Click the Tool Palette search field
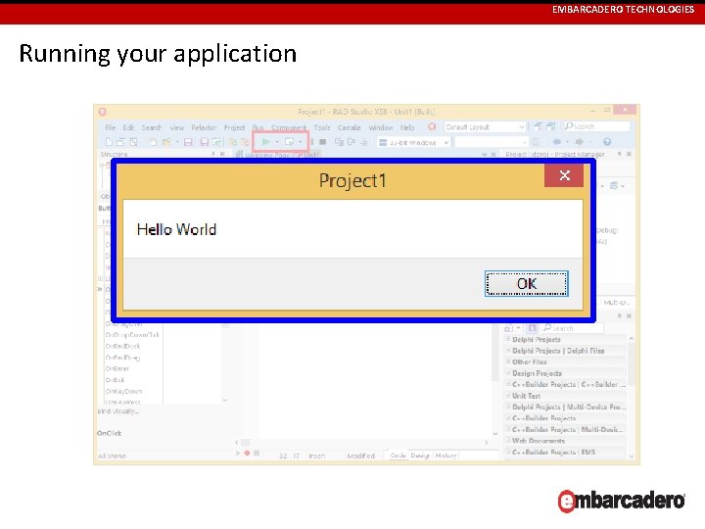The image size is (705, 529). point(573,328)
